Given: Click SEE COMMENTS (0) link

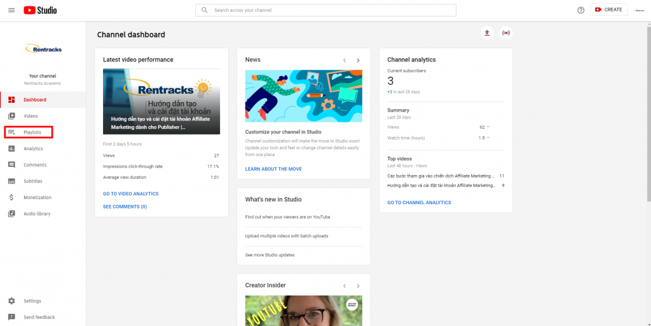Looking at the screenshot, I should pos(125,207).
